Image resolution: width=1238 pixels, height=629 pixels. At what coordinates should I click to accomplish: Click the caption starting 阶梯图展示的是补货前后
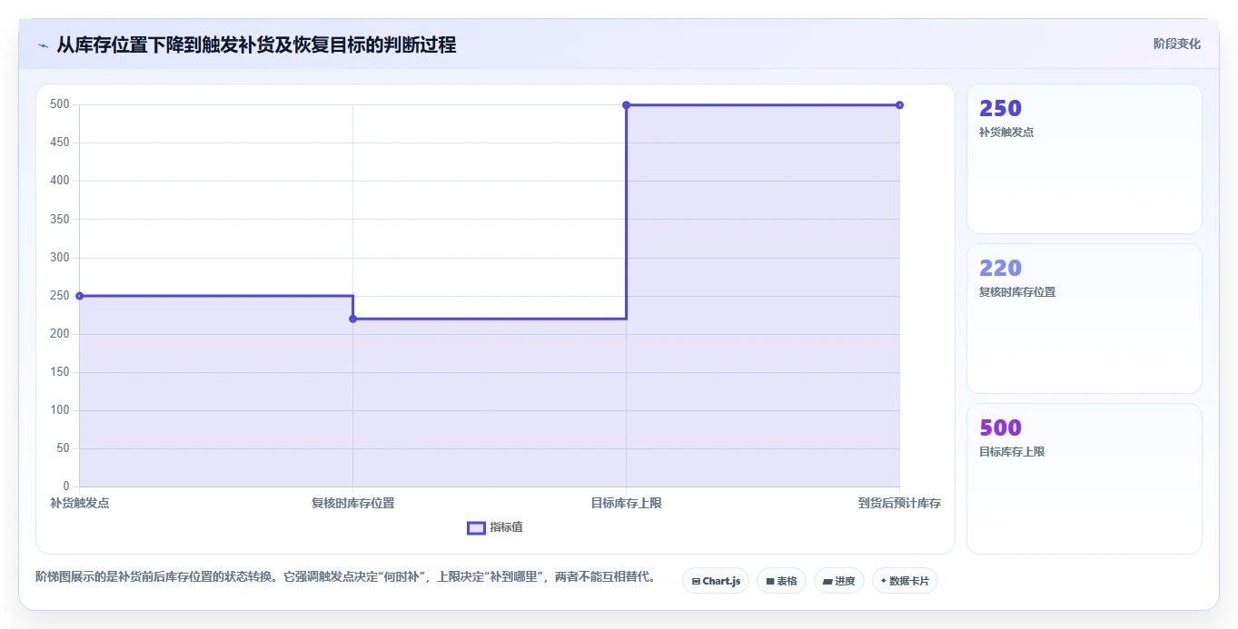click(x=345, y=577)
